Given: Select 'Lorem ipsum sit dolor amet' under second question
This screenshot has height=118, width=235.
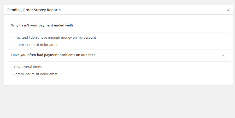Looking at the screenshot, I should [35, 74].
